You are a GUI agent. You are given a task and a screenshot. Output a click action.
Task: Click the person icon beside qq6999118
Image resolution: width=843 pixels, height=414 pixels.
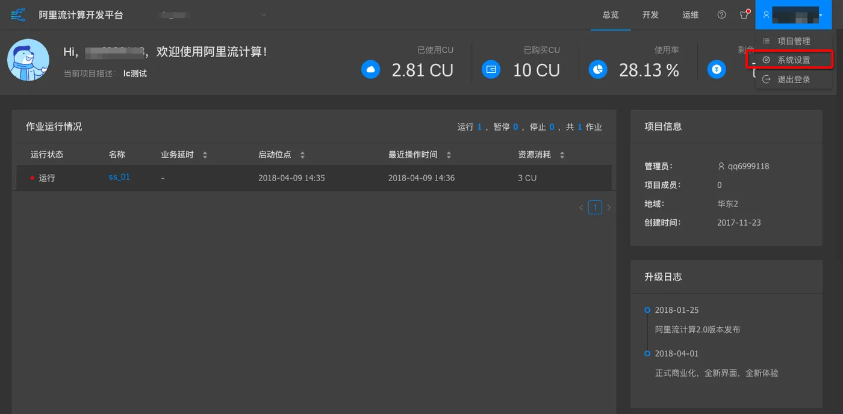pyautogui.click(x=721, y=166)
